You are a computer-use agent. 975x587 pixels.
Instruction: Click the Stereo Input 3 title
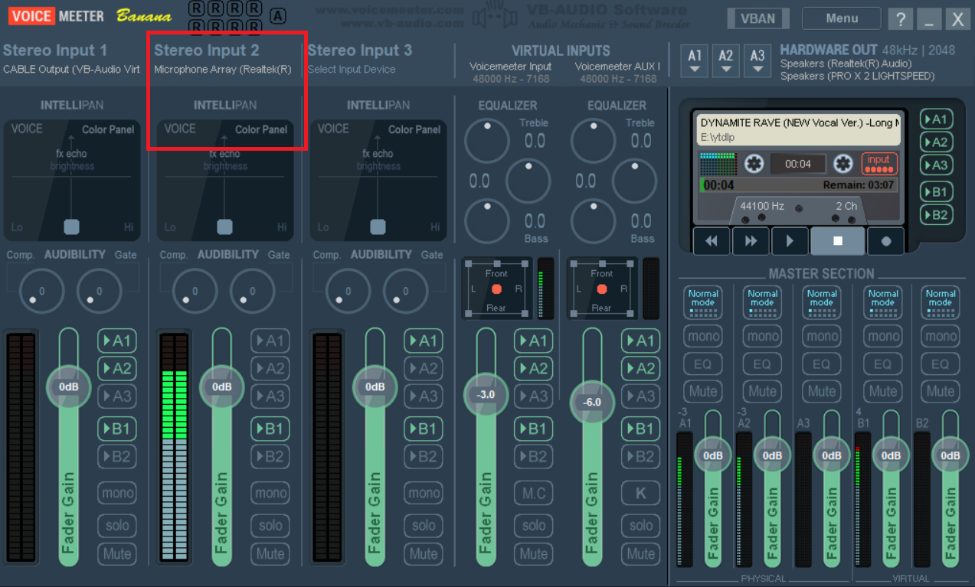[x=360, y=51]
